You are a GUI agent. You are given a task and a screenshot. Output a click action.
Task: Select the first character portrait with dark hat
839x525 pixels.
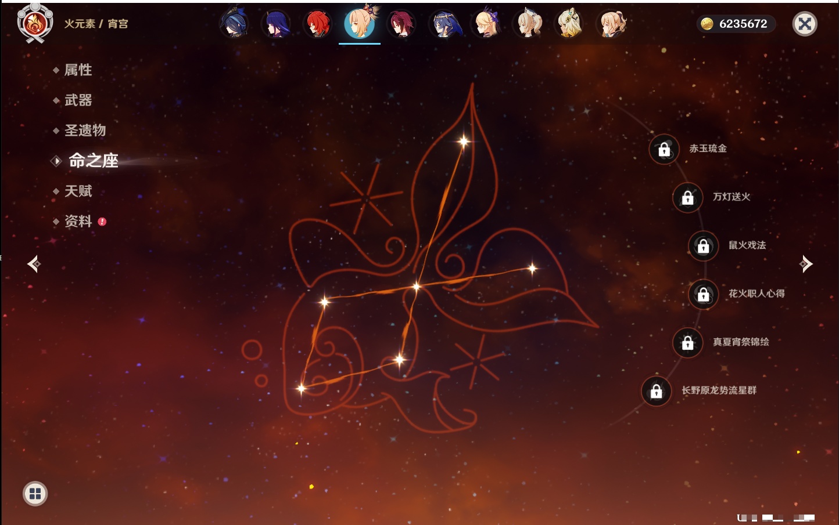[x=234, y=24]
